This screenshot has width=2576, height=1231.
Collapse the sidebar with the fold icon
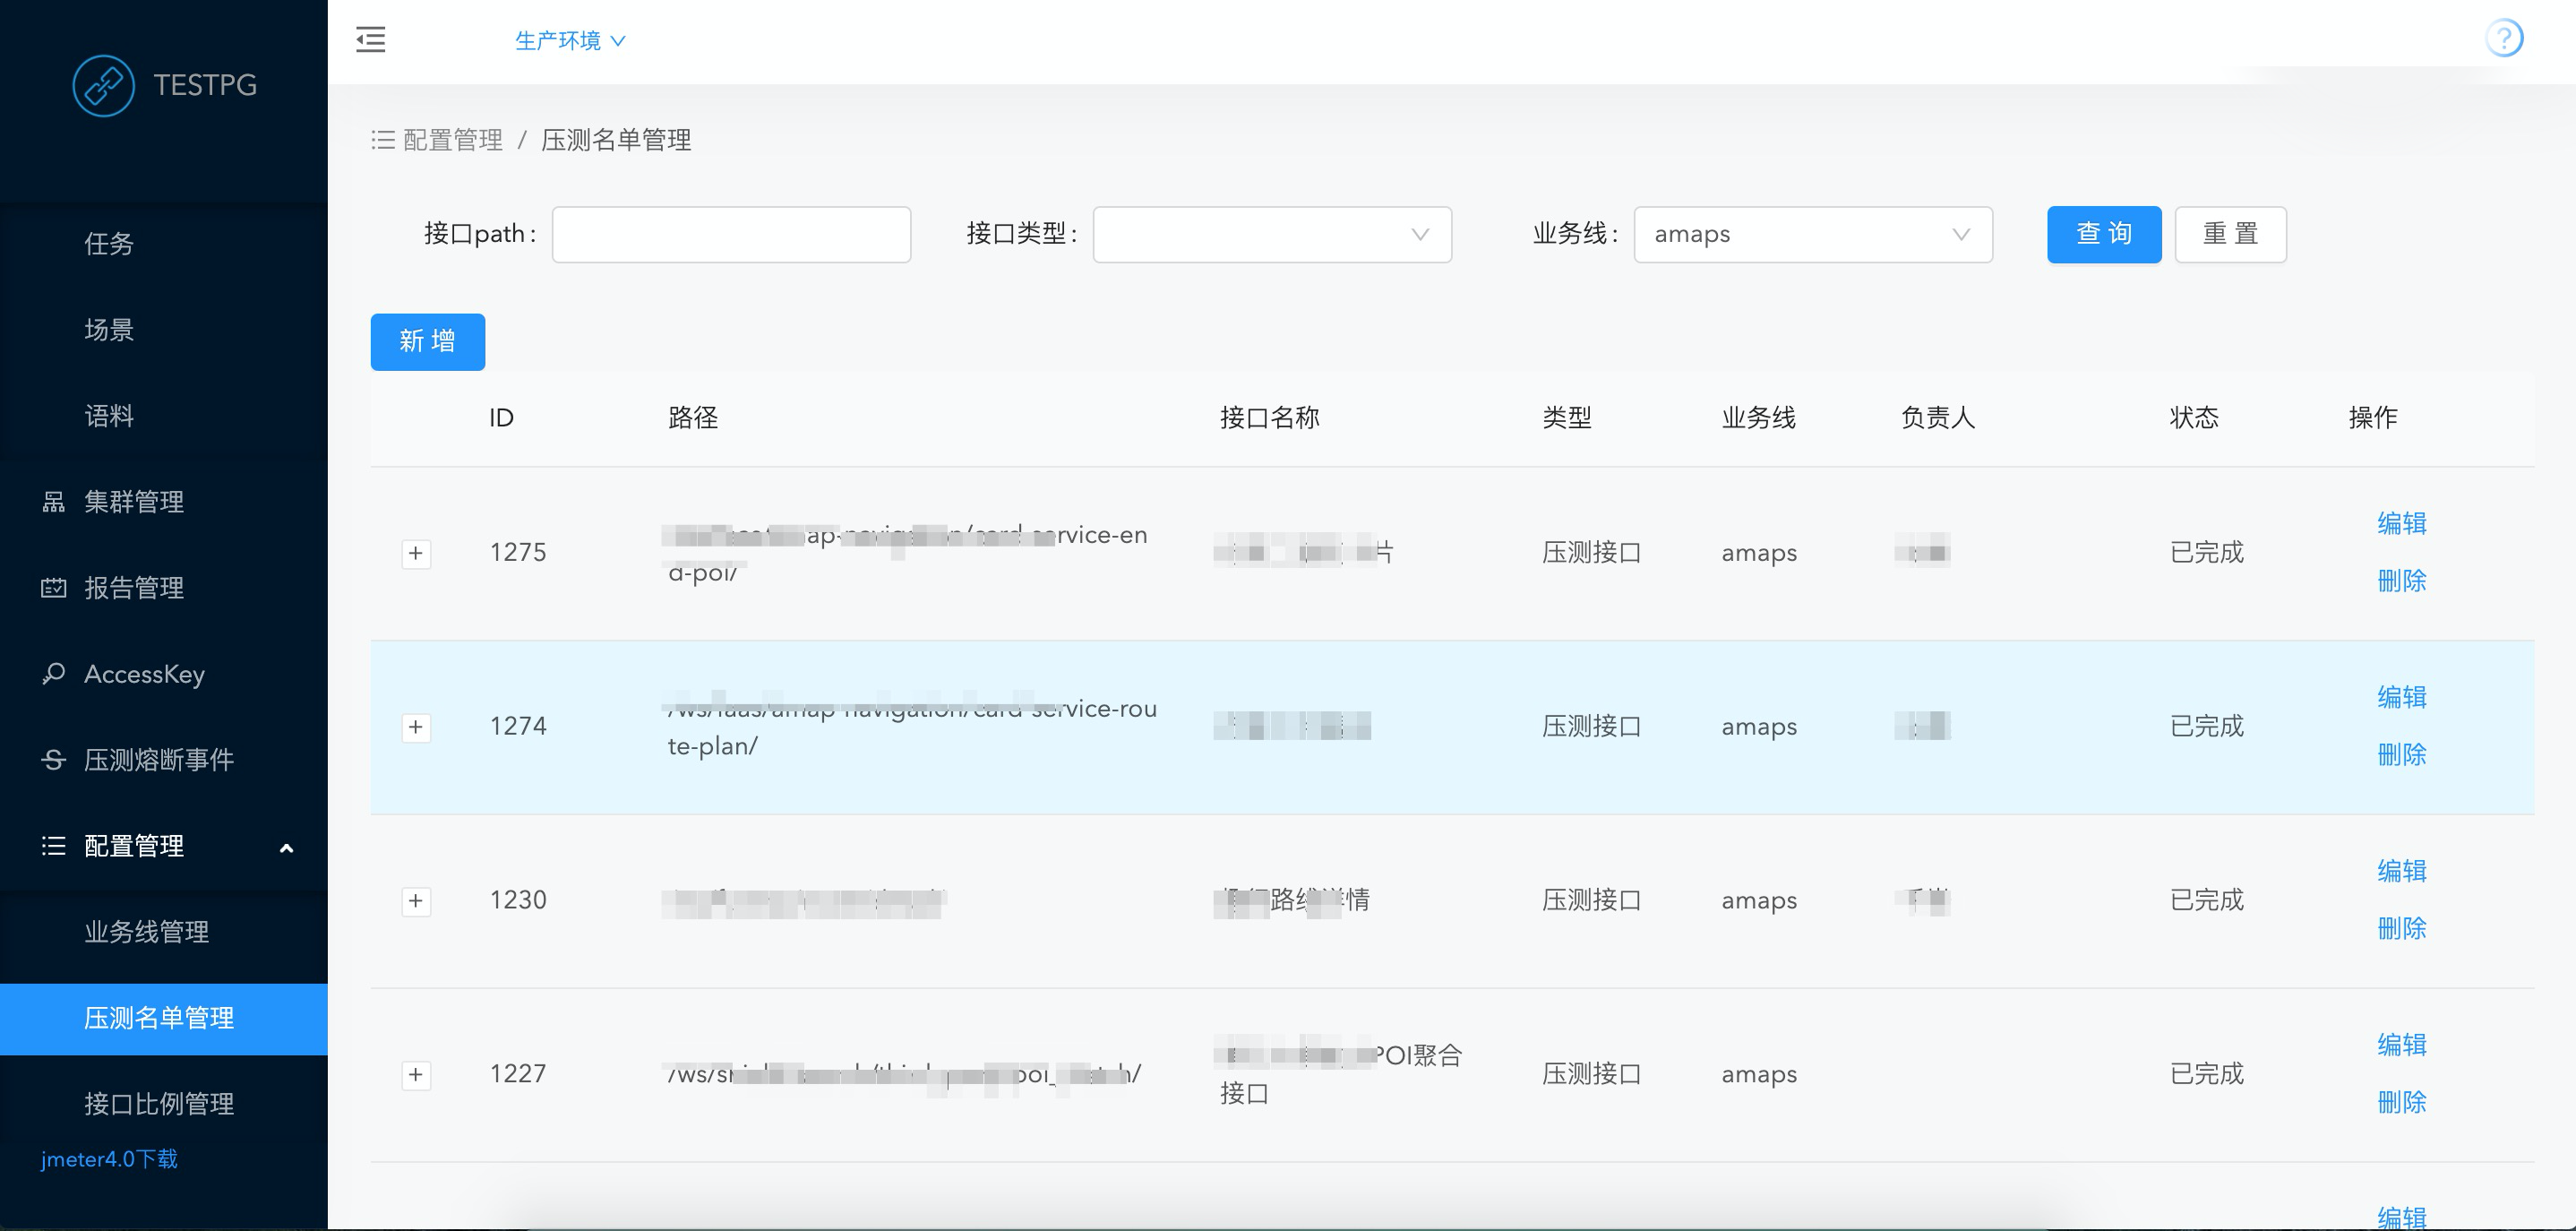click(370, 40)
